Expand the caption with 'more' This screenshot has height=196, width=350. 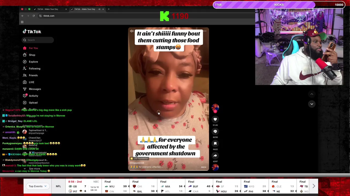point(203,167)
